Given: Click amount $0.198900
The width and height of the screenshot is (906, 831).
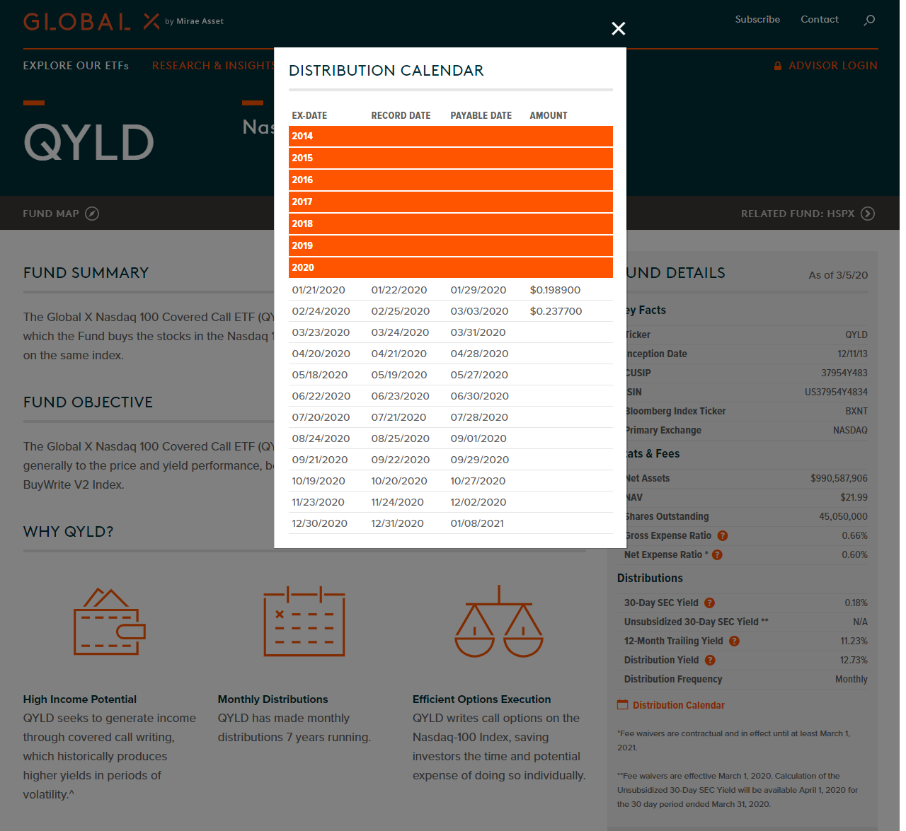Looking at the screenshot, I should (555, 290).
